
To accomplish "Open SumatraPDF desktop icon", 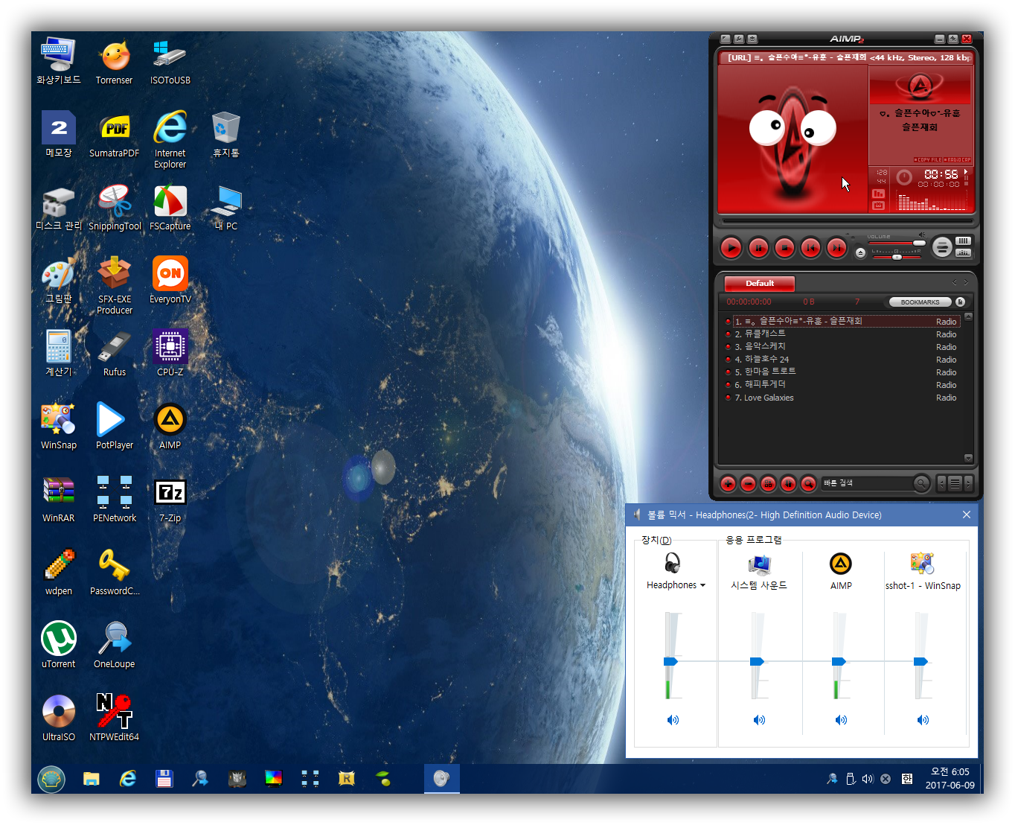I will 114,135.
